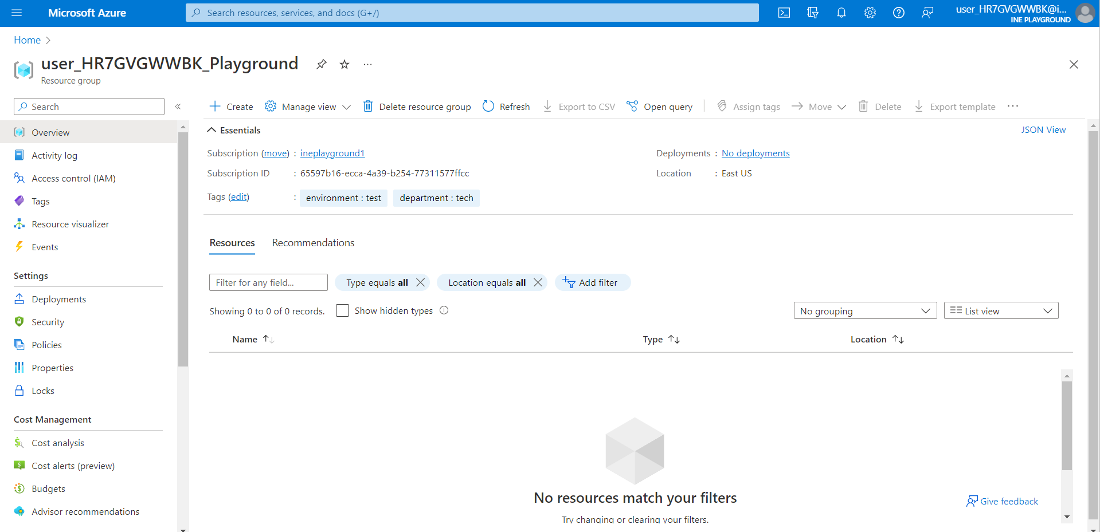
Task: Enable the Show hidden types checkbox
Action: [342, 310]
